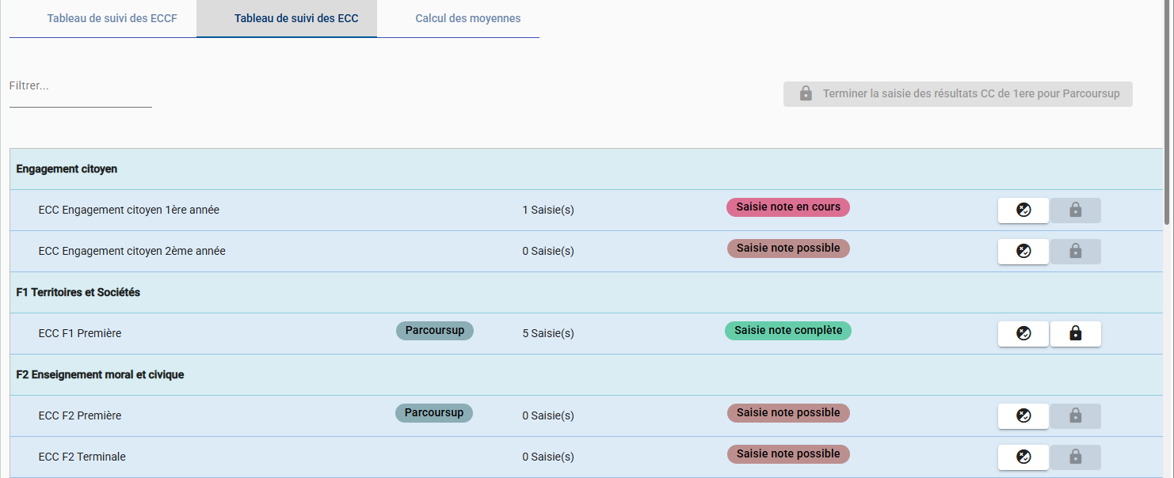This screenshot has height=478, width=1174.
Task: Click the vertical scrollbar thumb
Action: (1168, 112)
